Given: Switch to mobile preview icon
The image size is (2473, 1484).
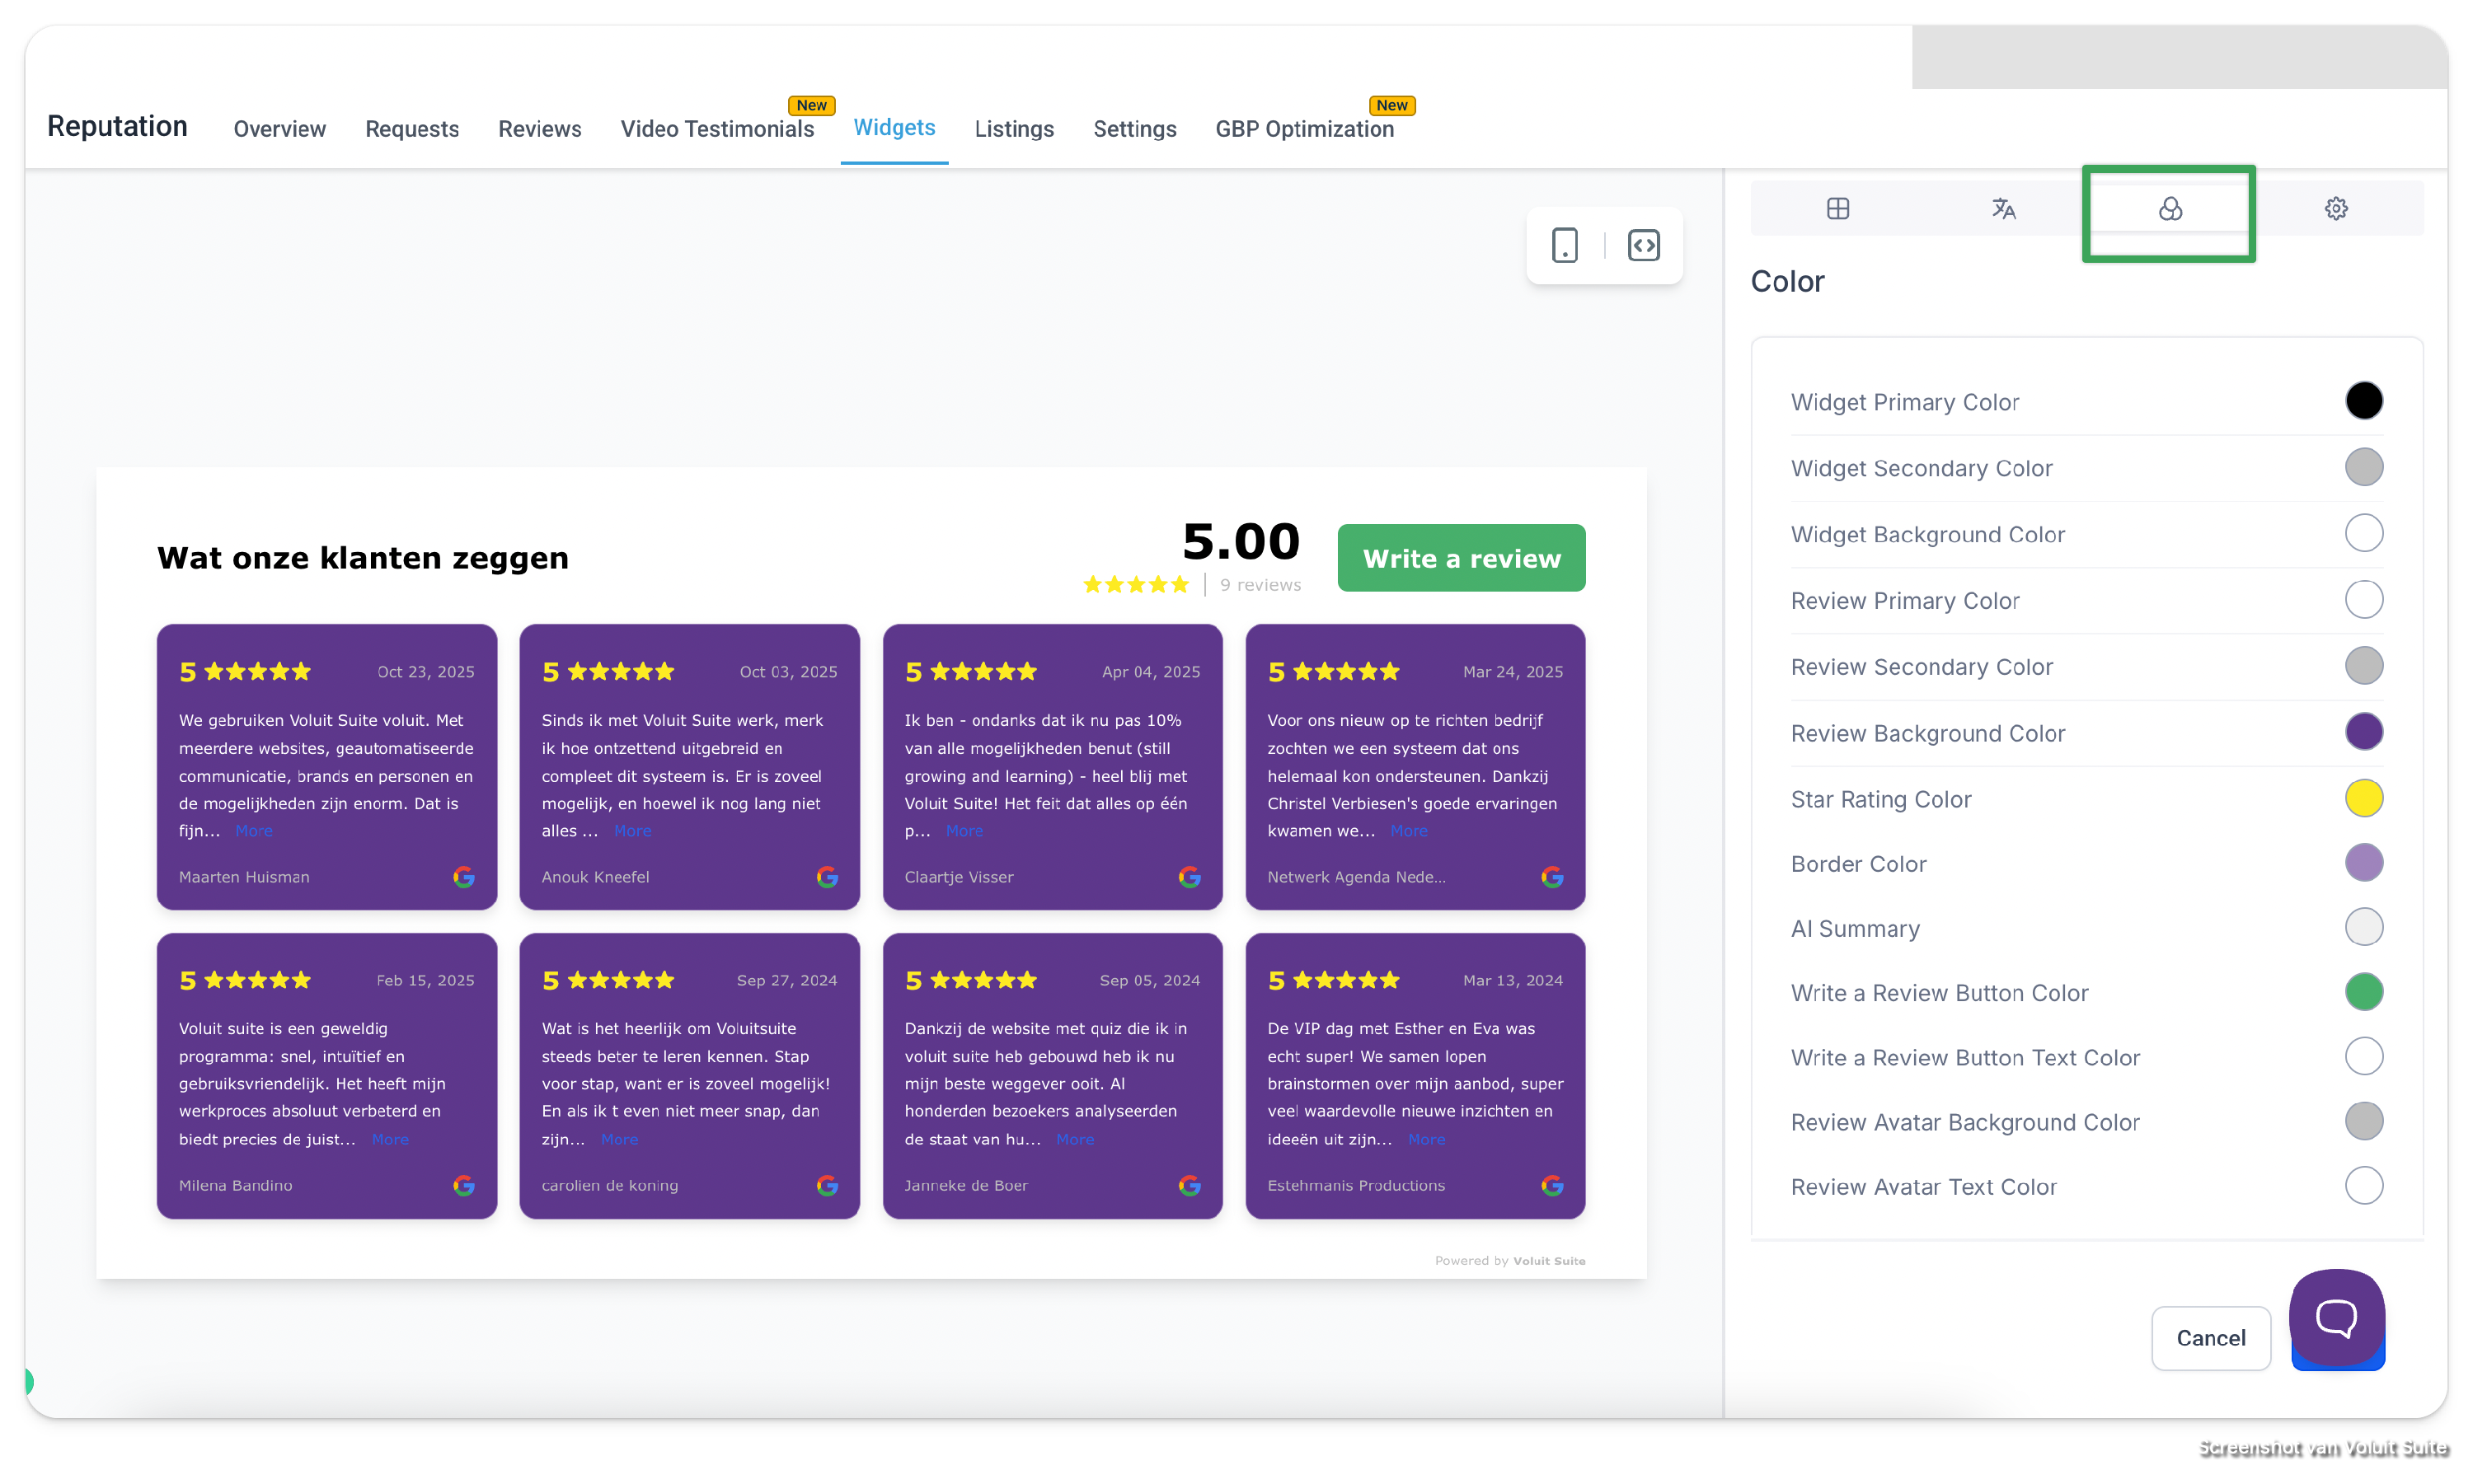Looking at the screenshot, I should pos(1565,245).
